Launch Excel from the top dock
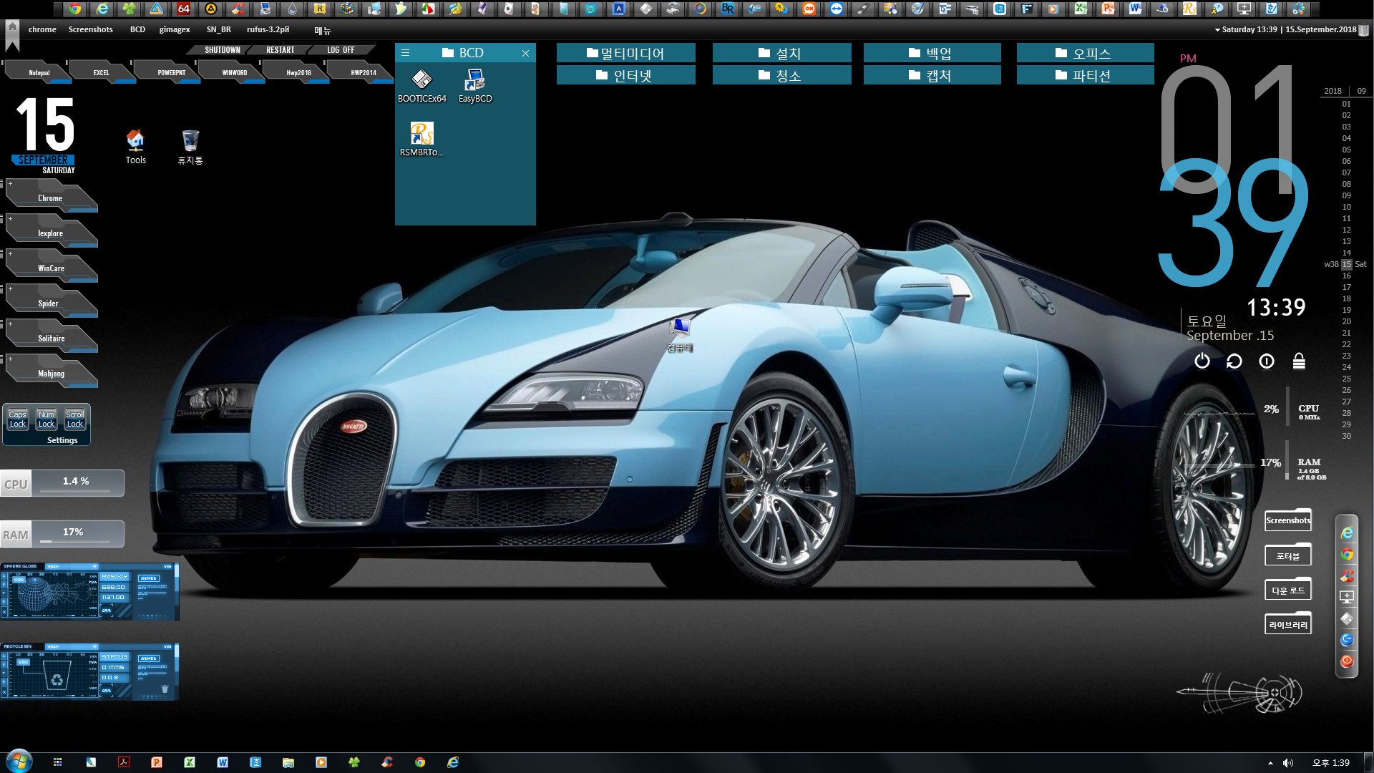 pyautogui.click(x=1081, y=9)
